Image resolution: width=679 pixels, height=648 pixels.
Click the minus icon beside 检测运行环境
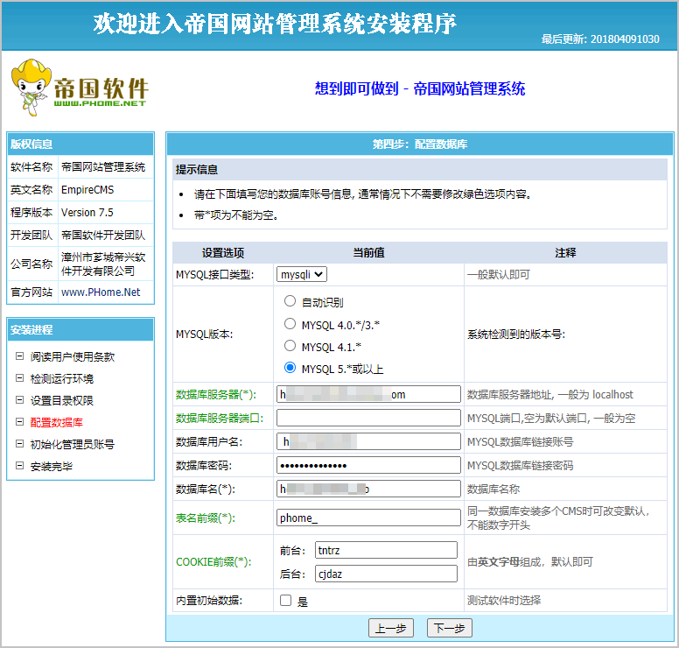(19, 378)
